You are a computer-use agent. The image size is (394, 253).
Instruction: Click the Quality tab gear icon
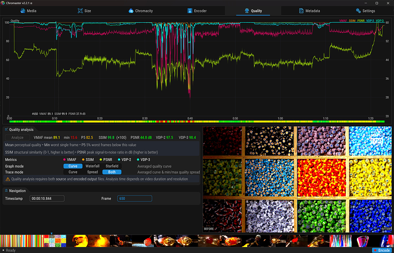tap(247, 11)
